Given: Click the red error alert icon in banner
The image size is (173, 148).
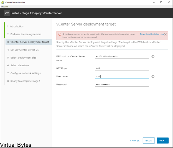Looking at the screenshot, I should 60,34.
